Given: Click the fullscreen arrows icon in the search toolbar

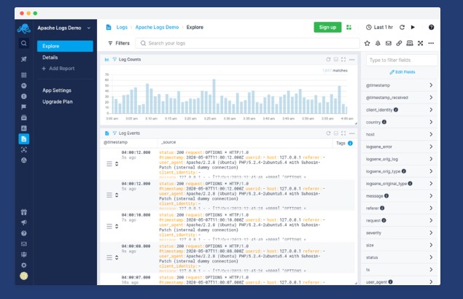Looking at the screenshot, I should click(421, 44).
